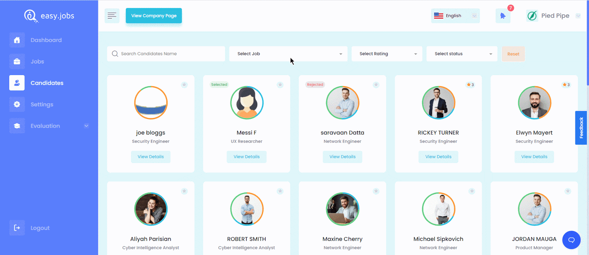Click joe bloggs rating star
This screenshot has height=255, width=589.
(x=184, y=85)
